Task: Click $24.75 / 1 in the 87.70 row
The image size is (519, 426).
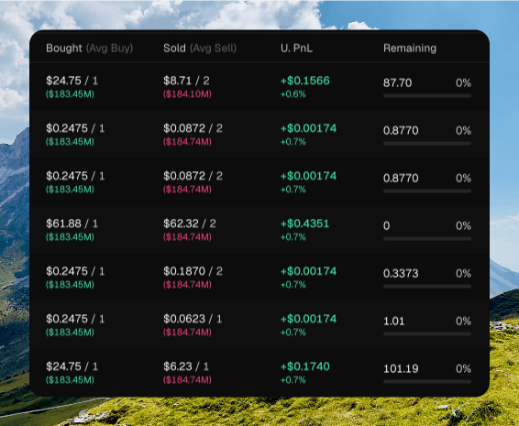Action: point(72,81)
